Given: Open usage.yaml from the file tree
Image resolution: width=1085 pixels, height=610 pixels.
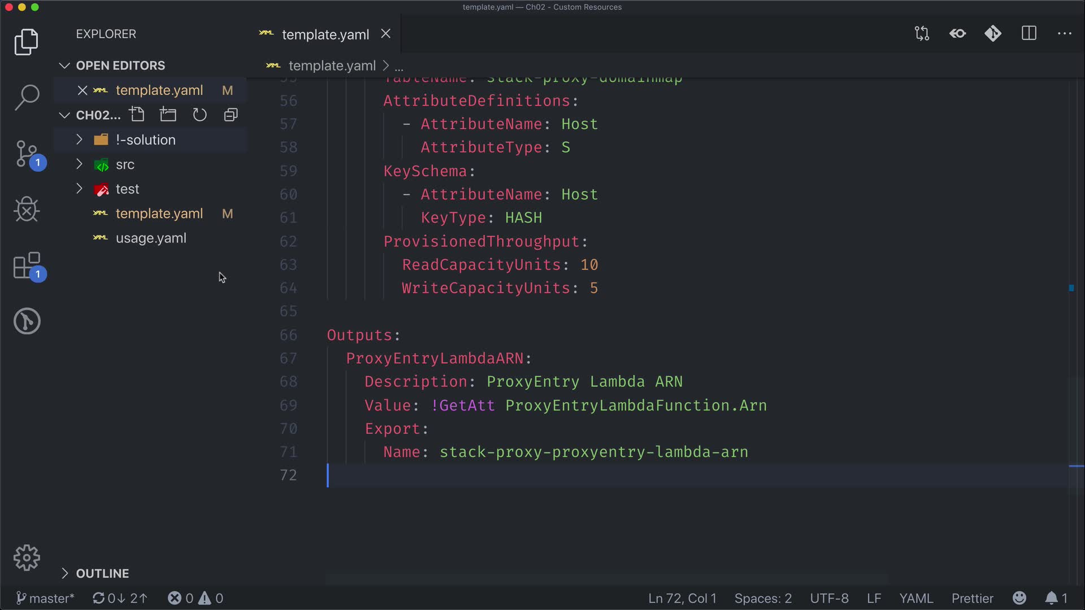Looking at the screenshot, I should (151, 238).
